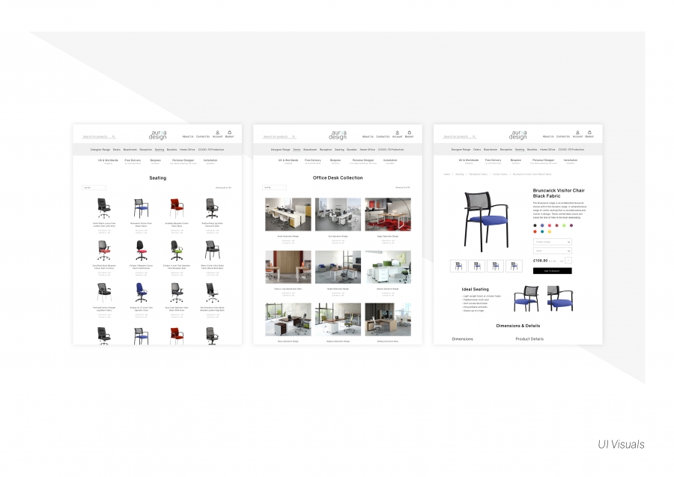Click the Seating breadcrumb link on product page
The height and width of the screenshot is (477, 674).
[460, 174]
